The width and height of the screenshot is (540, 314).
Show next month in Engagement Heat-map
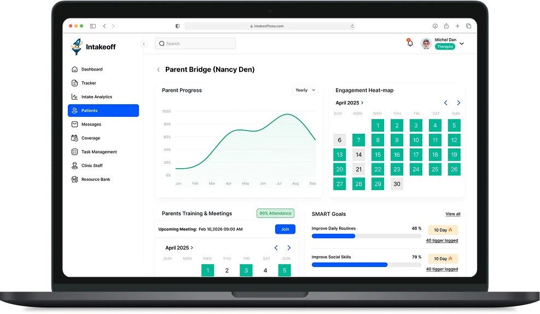pyautogui.click(x=458, y=103)
